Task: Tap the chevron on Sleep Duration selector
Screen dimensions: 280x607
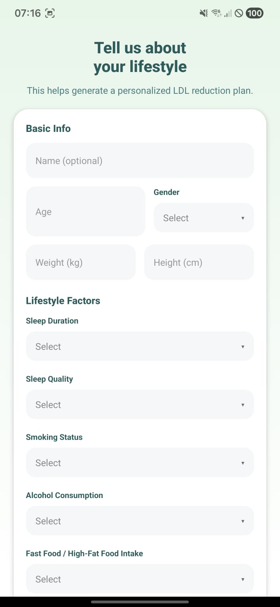Action: click(x=243, y=346)
